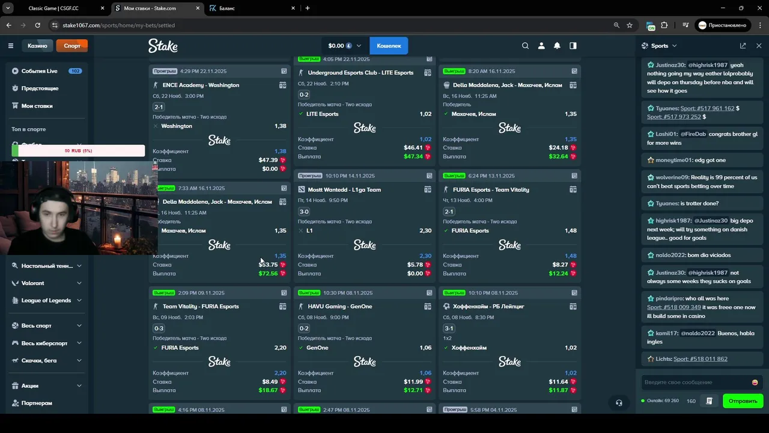This screenshot has height=433, width=769.
Task: Open stats icon beside ENCE Academy - Washington
Action: [282, 85]
